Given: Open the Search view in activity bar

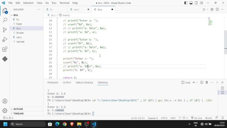Looking at the screenshot, I should point(5,20).
